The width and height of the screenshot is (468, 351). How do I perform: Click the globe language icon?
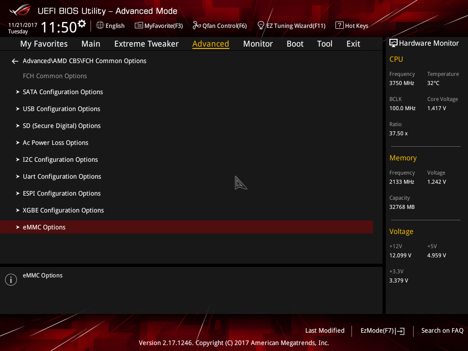point(100,26)
